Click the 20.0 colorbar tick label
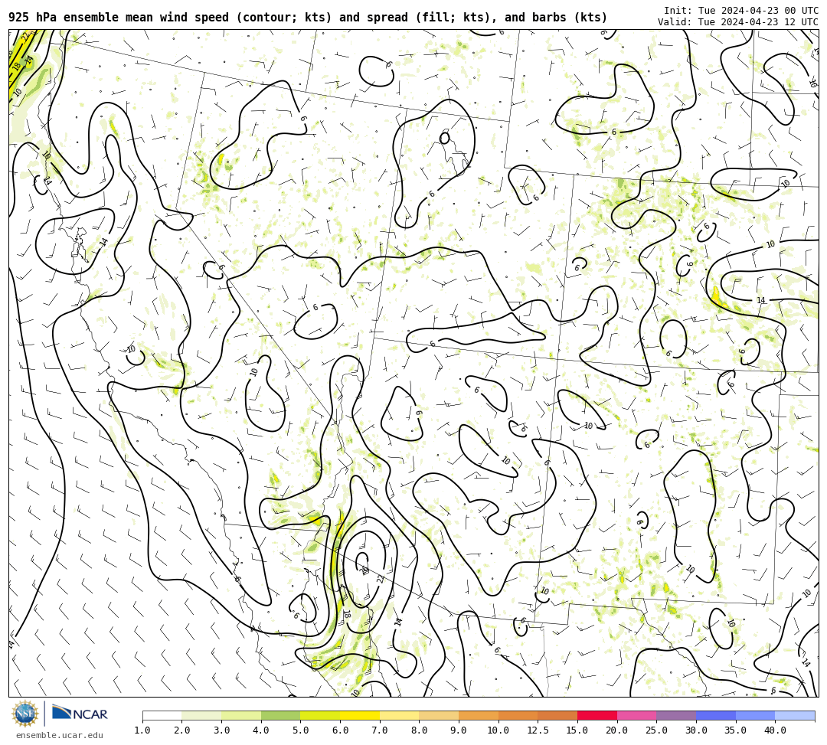 [x=617, y=730]
